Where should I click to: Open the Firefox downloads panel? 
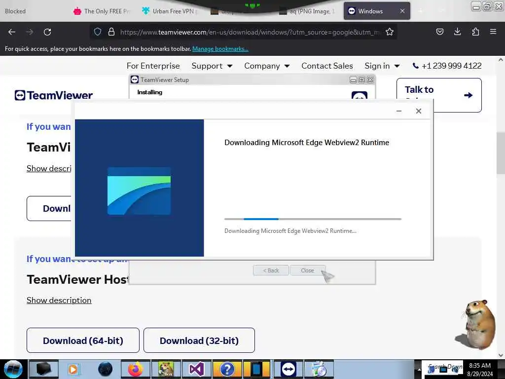pyautogui.click(x=457, y=32)
